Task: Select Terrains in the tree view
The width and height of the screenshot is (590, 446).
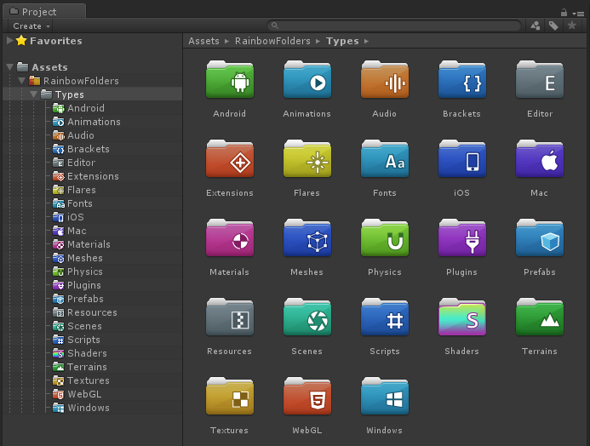Action: pos(87,367)
